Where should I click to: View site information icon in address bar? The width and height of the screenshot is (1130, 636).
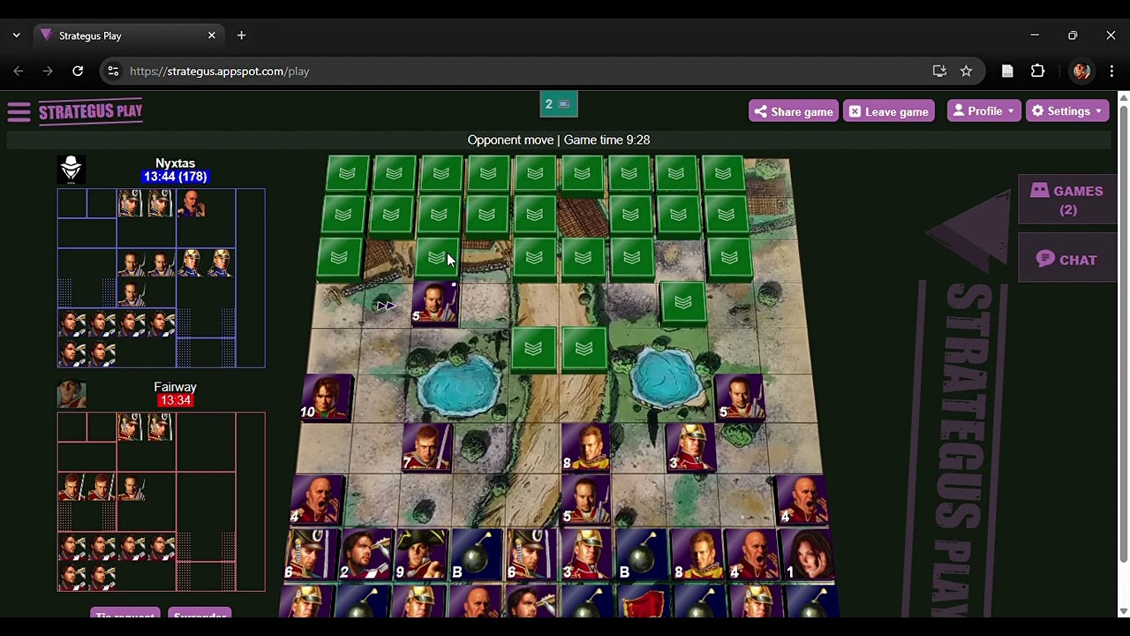113,71
